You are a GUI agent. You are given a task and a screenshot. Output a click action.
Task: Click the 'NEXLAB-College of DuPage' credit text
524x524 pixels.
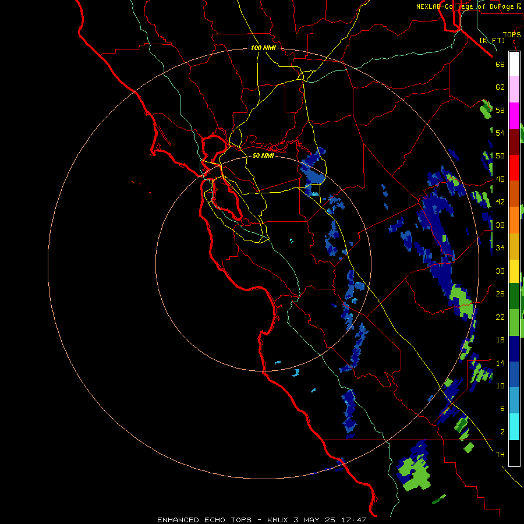tap(465, 6)
